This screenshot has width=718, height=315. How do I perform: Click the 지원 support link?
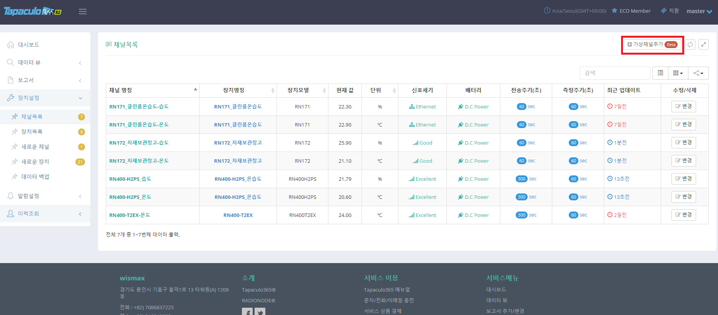click(x=670, y=11)
